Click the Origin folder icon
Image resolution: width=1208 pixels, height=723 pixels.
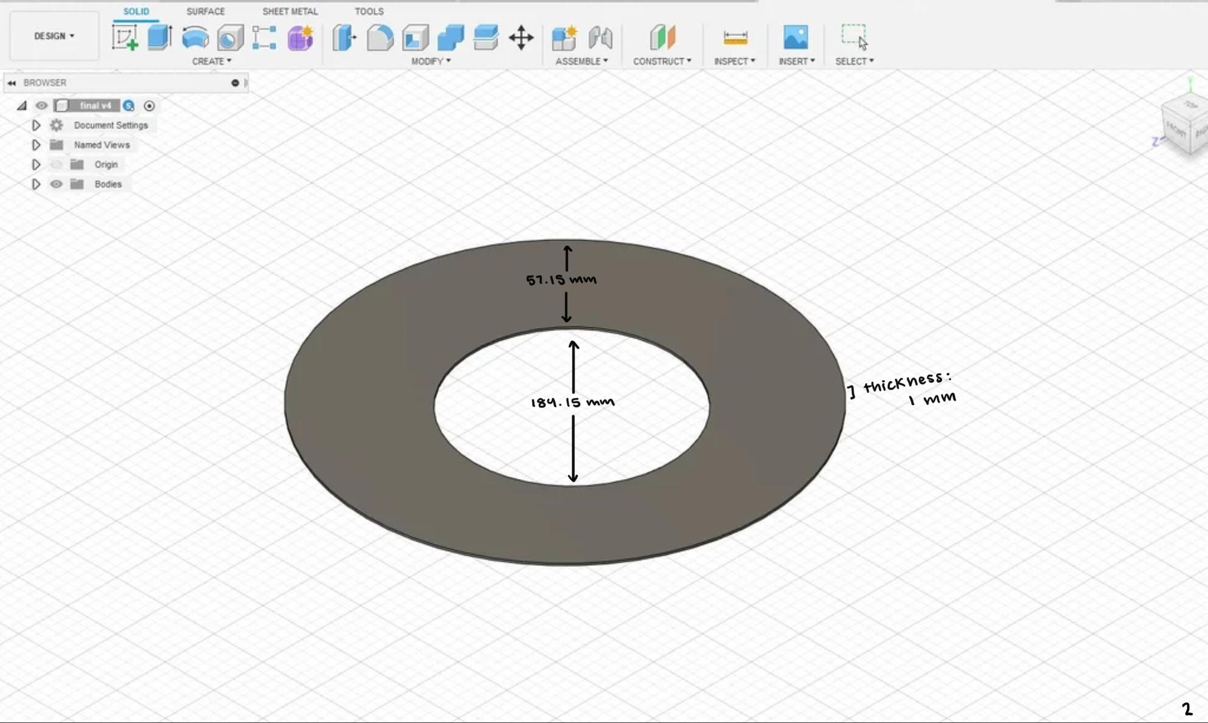(77, 165)
